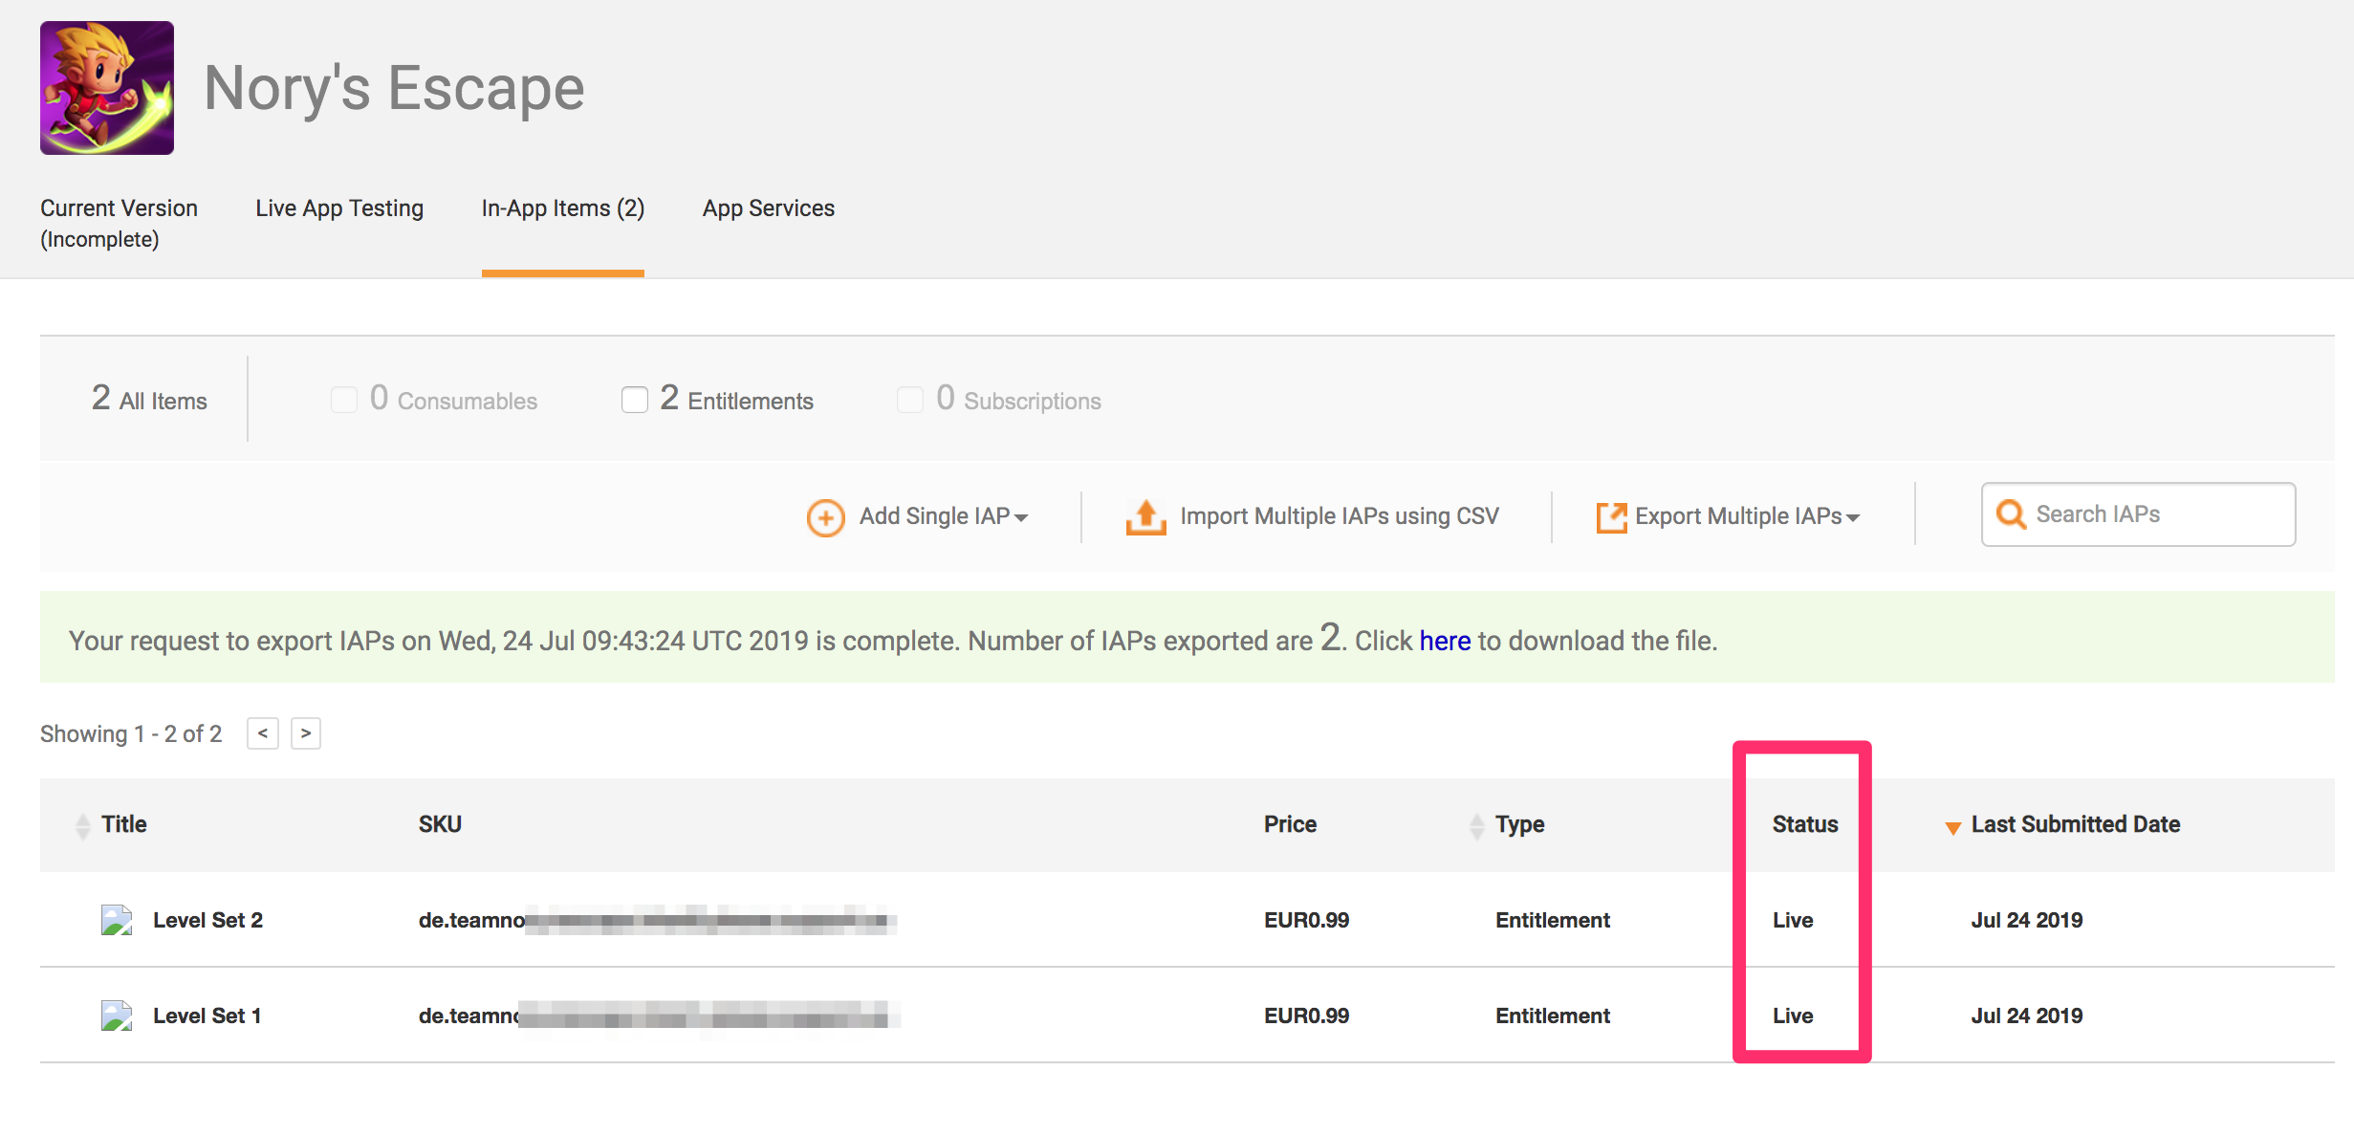Click the Import CSV upload icon
Screen dimensions: 2354x1136
pyautogui.click(x=1145, y=516)
